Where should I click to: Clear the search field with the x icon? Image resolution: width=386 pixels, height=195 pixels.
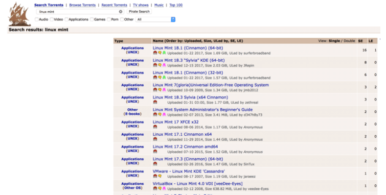pyautogui.click(x=121, y=12)
